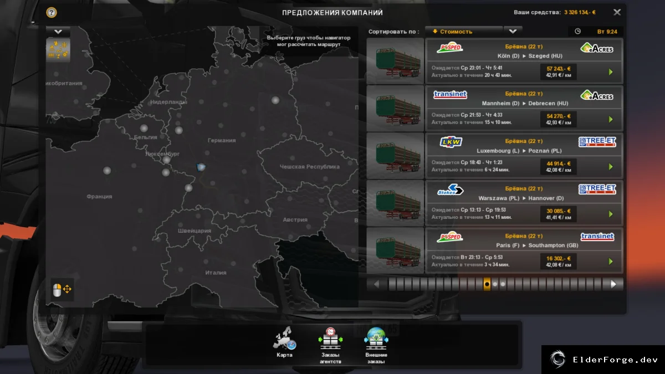Select the trailer thumbnail for the Köln–Szeged offer
Viewport: 665px width, 374px height.
click(395, 61)
